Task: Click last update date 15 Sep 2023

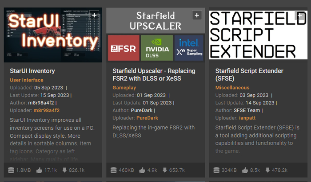Action: [55, 95]
